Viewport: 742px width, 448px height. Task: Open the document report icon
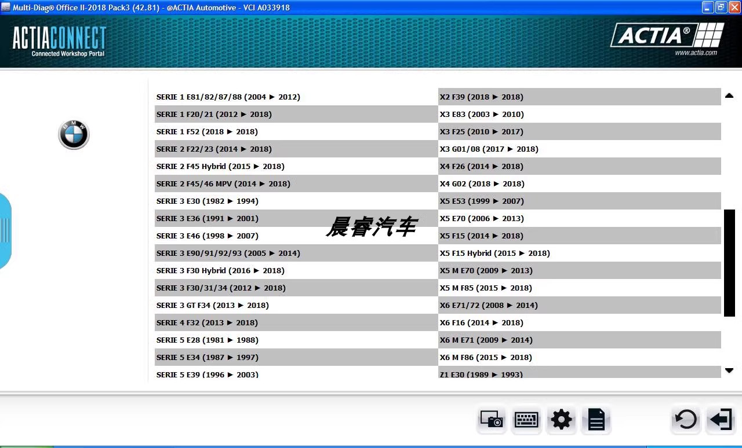(596, 419)
